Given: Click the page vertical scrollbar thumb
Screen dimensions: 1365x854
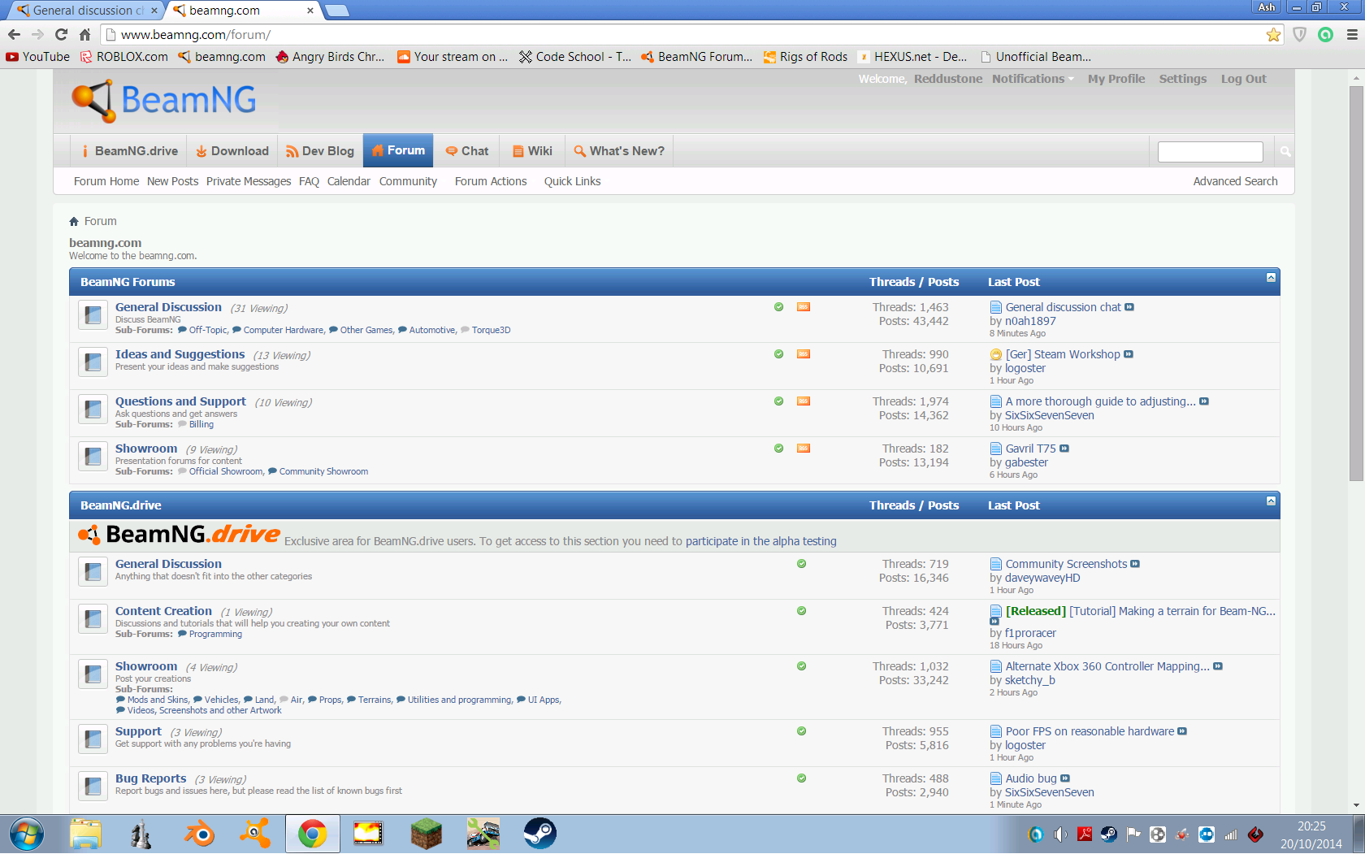Looking at the screenshot, I should tap(1356, 283).
